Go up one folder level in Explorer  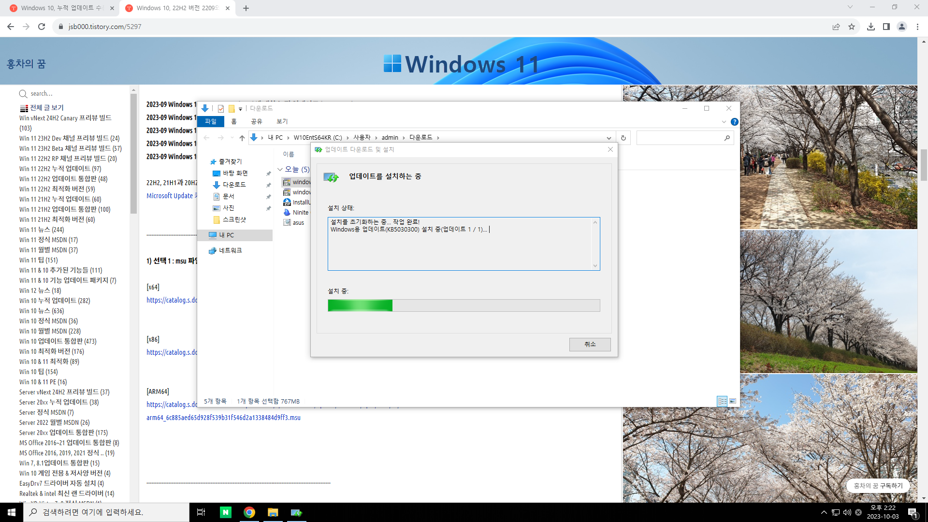(x=242, y=138)
